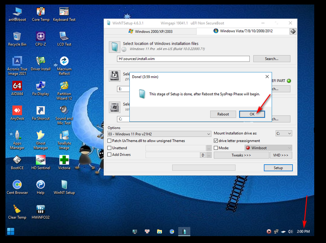Click the top-right WinNTSetup tool icon
The width and height of the screenshot is (326, 243).
pyautogui.click(x=293, y=31)
